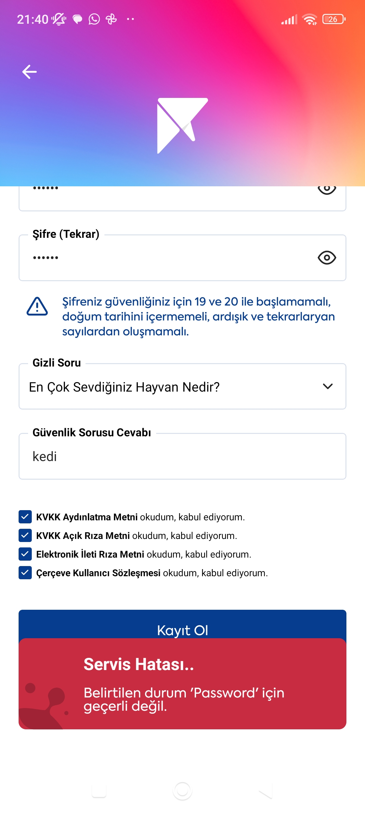Toggle the Çerçeve Kullanıcı Sözleşmesi checkbox
Screen dimensions: 365x813
coord(25,573)
